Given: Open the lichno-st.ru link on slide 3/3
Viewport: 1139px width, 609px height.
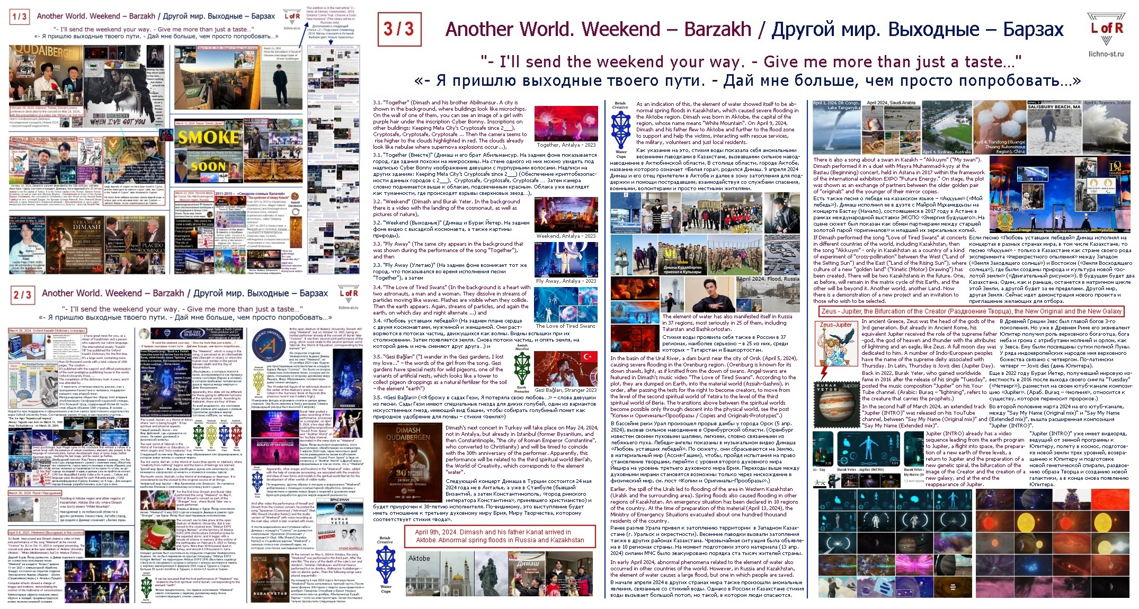Looking at the screenshot, I should coord(1106,53).
